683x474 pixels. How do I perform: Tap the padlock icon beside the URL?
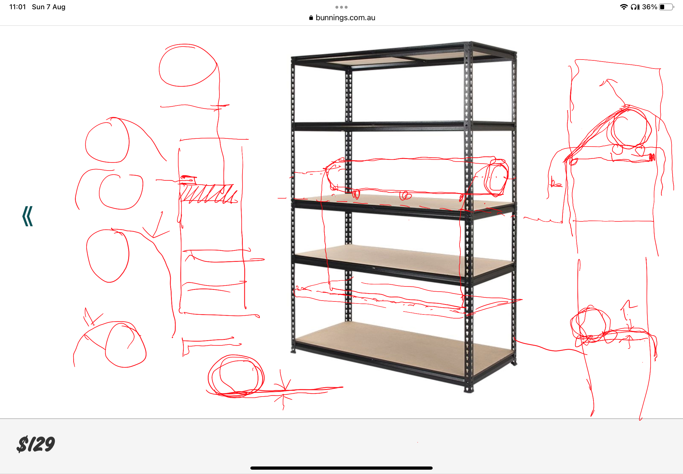pos(311,18)
